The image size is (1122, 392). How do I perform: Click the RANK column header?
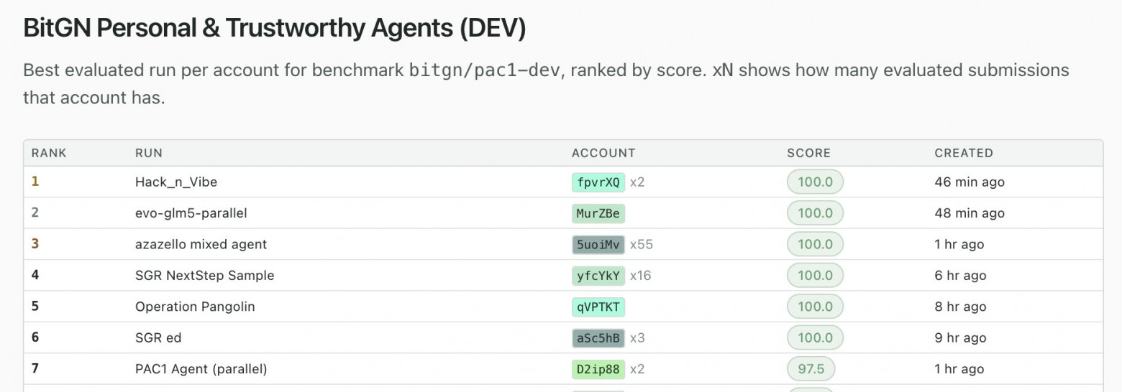pyautogui.click(x=49, y=153)
